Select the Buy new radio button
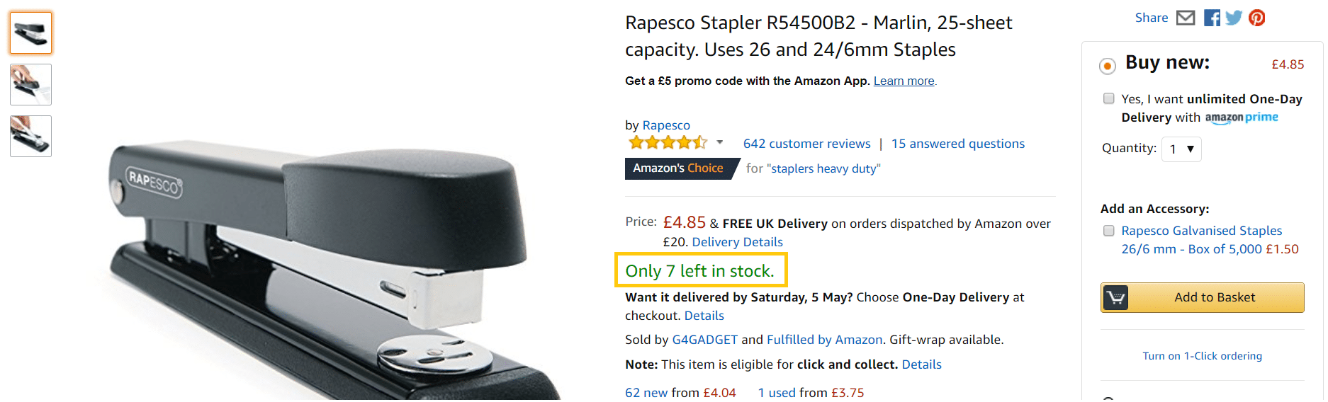The image size is (1328, 402). (x=1107, y=66)
